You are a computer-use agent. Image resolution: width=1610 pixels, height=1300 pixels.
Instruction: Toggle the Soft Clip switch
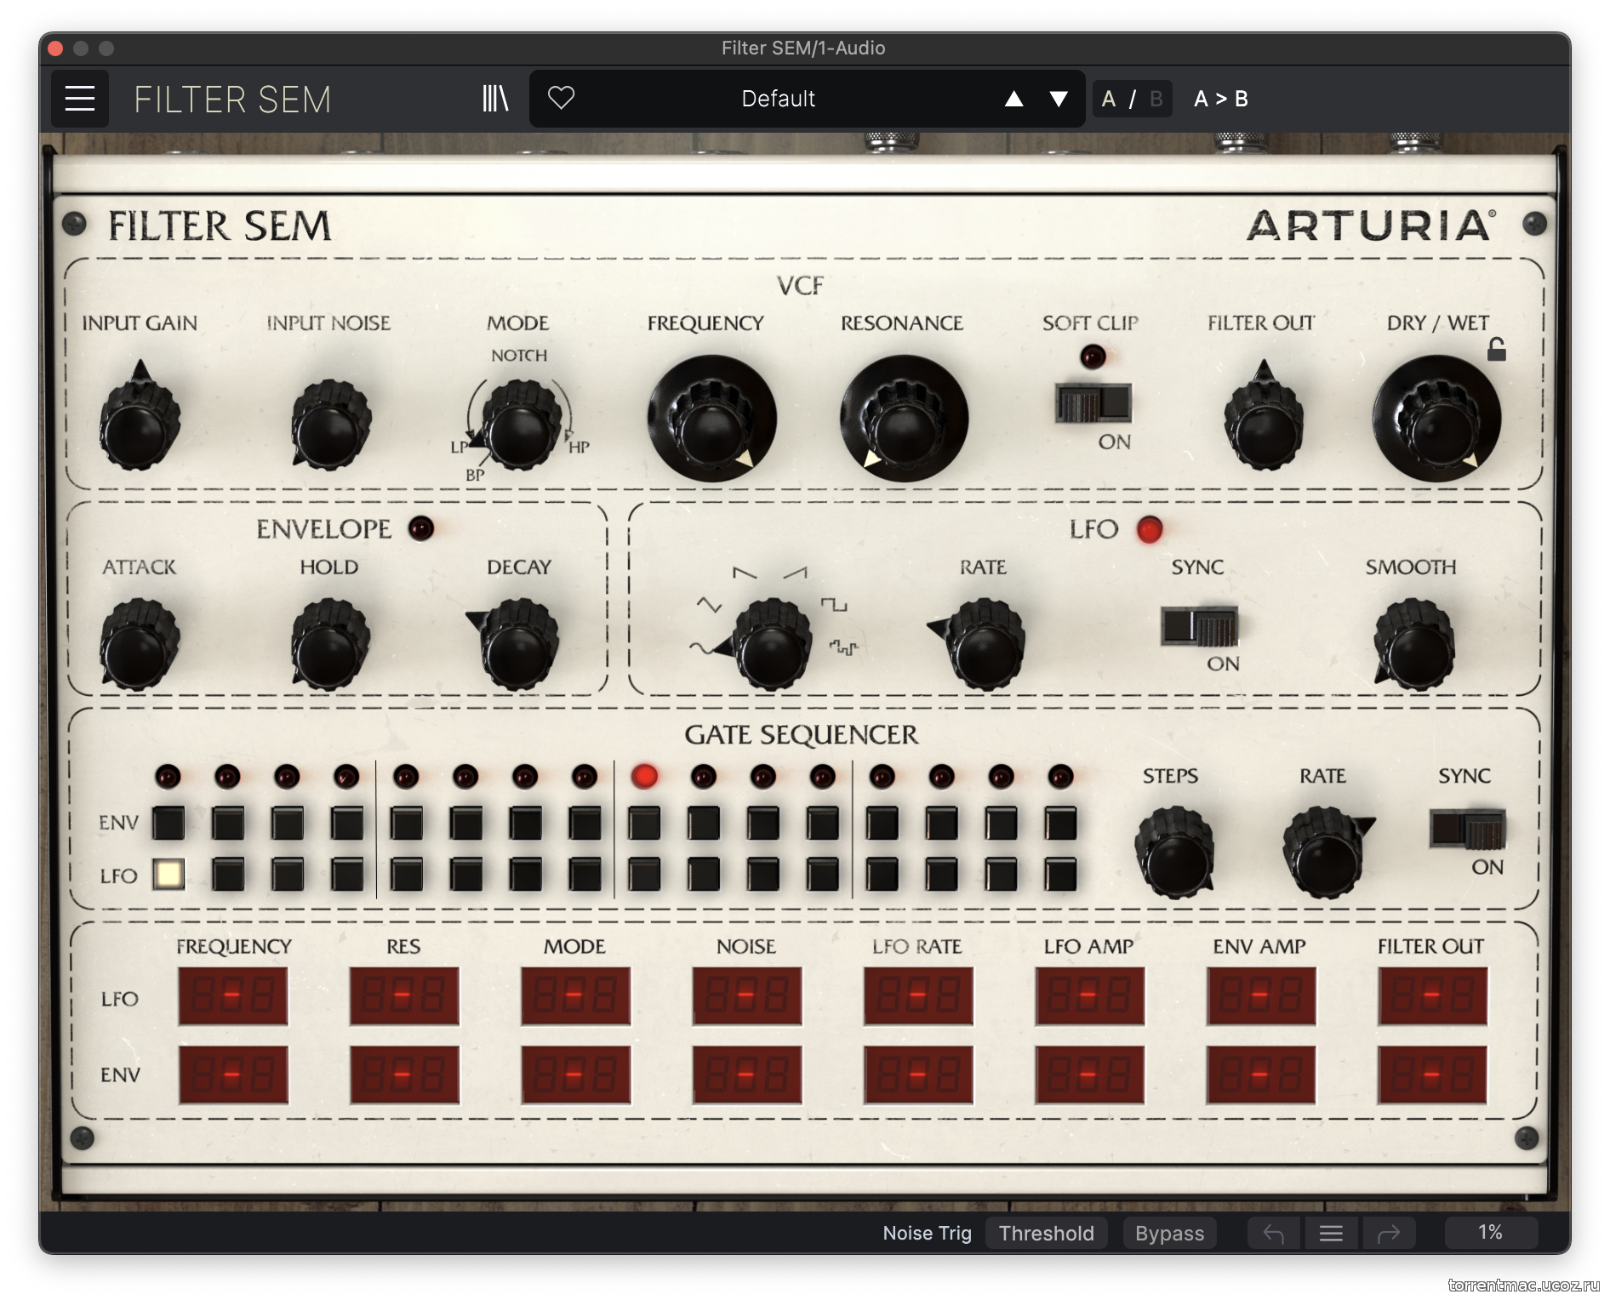(1093, 402)
